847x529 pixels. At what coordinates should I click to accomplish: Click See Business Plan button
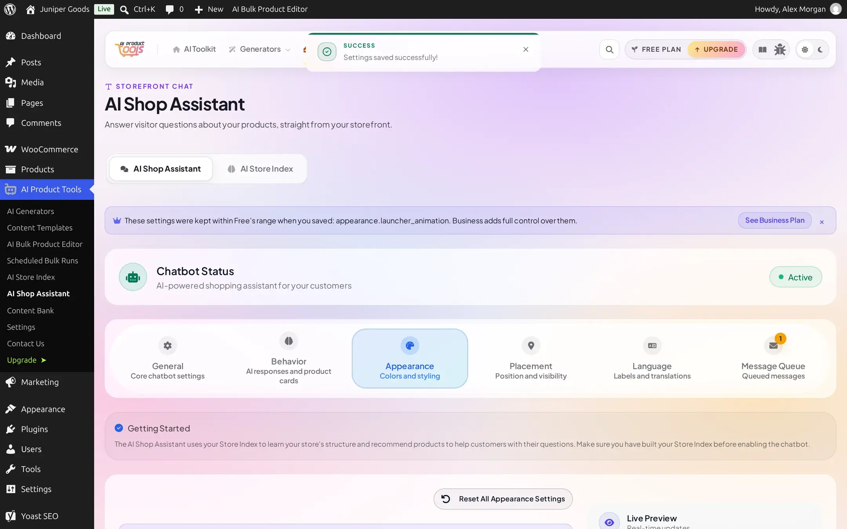point(774,220)
